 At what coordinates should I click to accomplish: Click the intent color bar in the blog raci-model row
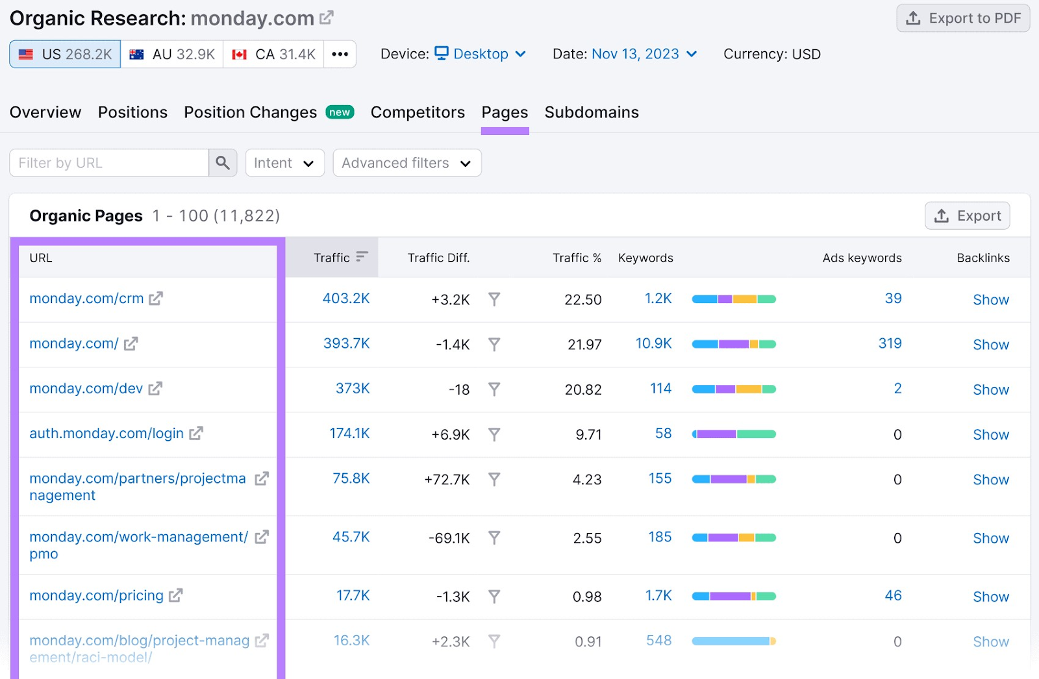click(734, 641)
